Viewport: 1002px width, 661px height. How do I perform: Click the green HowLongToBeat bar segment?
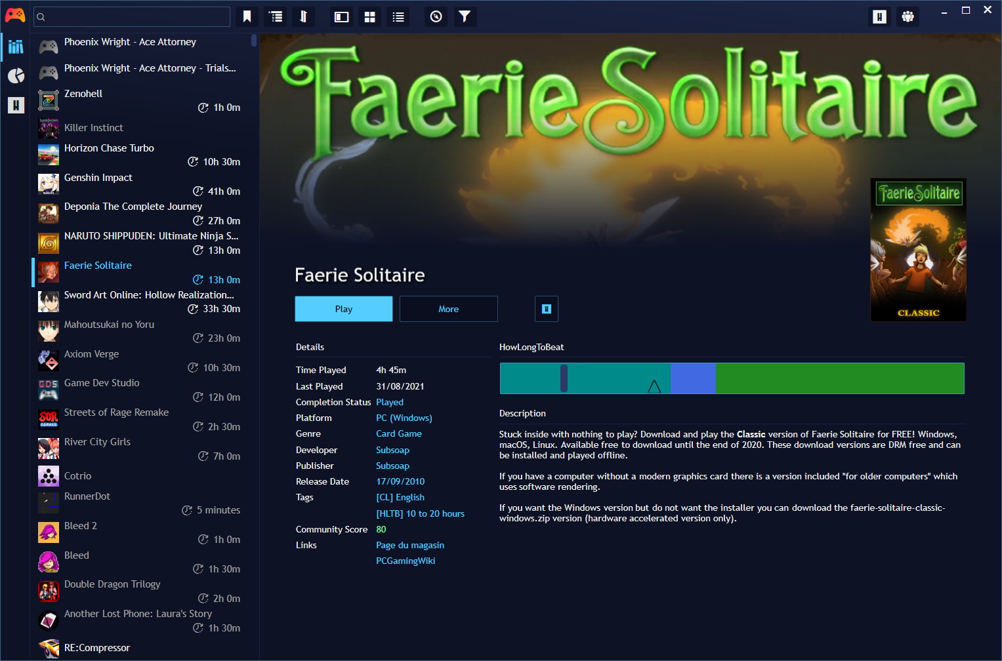click(840, 378)
